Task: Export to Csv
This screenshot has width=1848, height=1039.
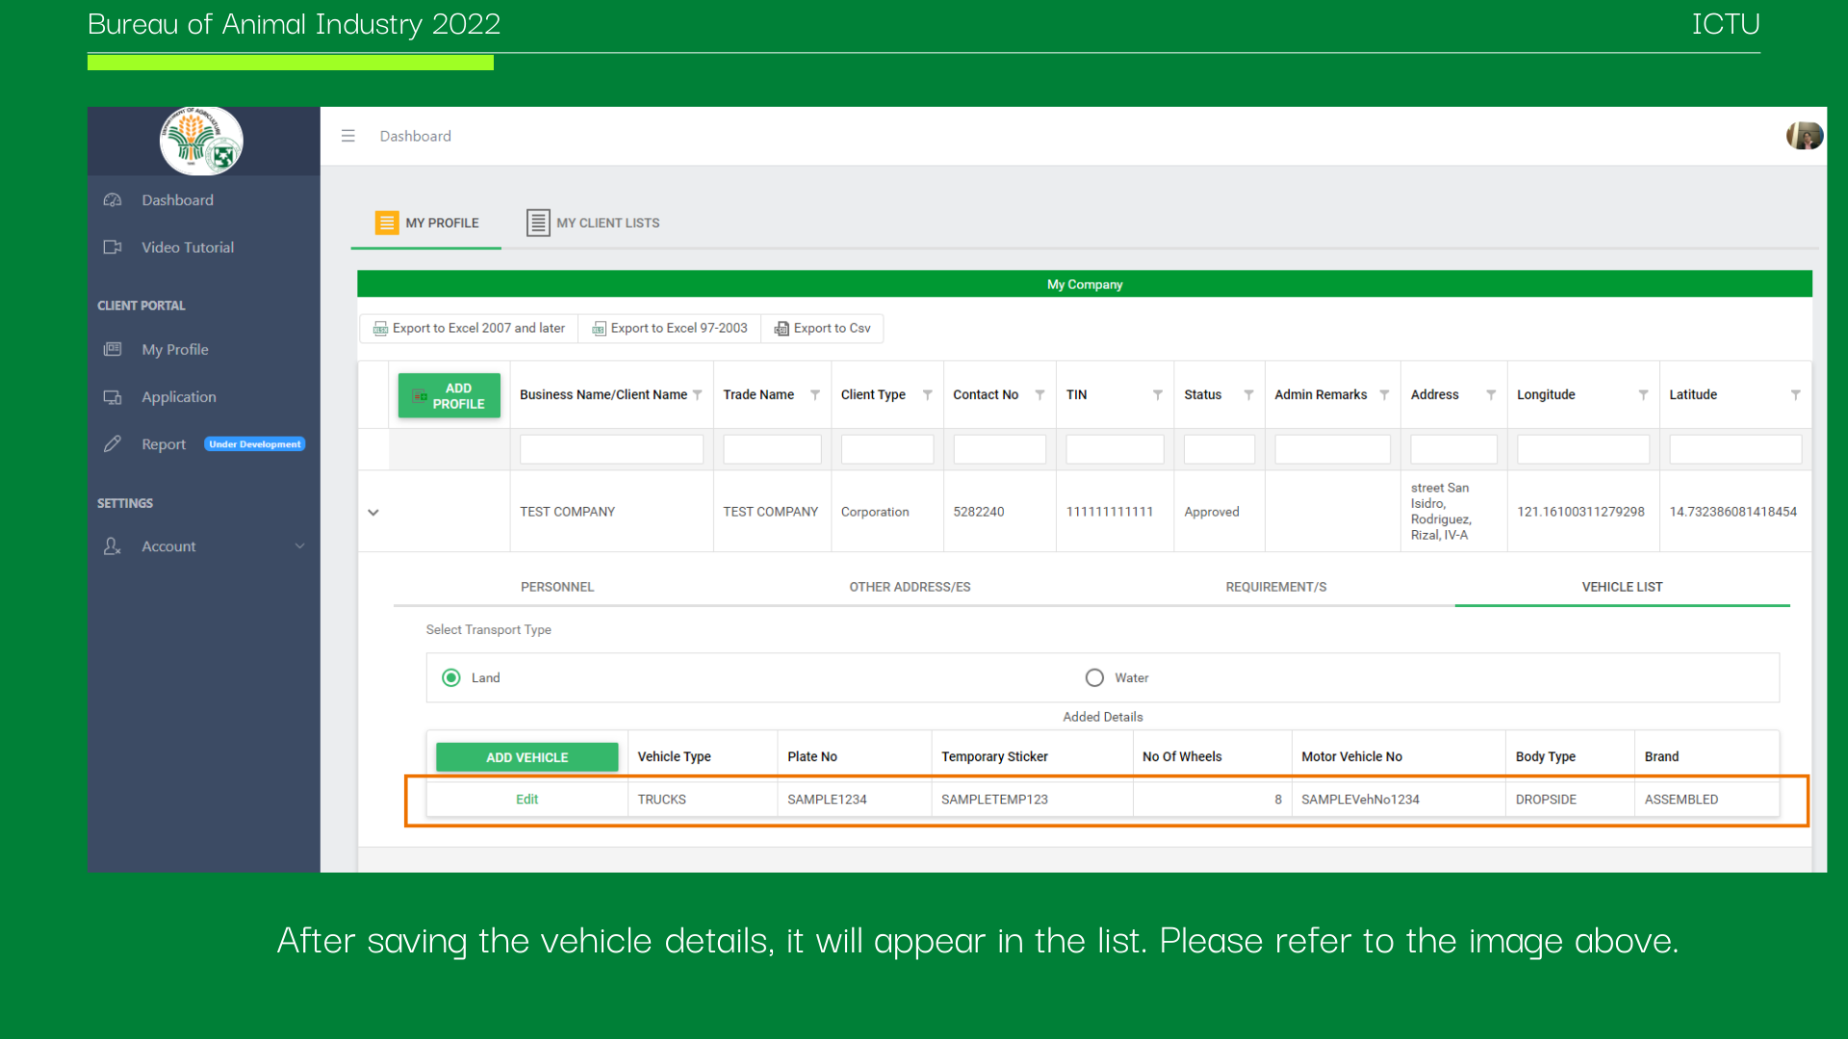Action: pos(822,328)
